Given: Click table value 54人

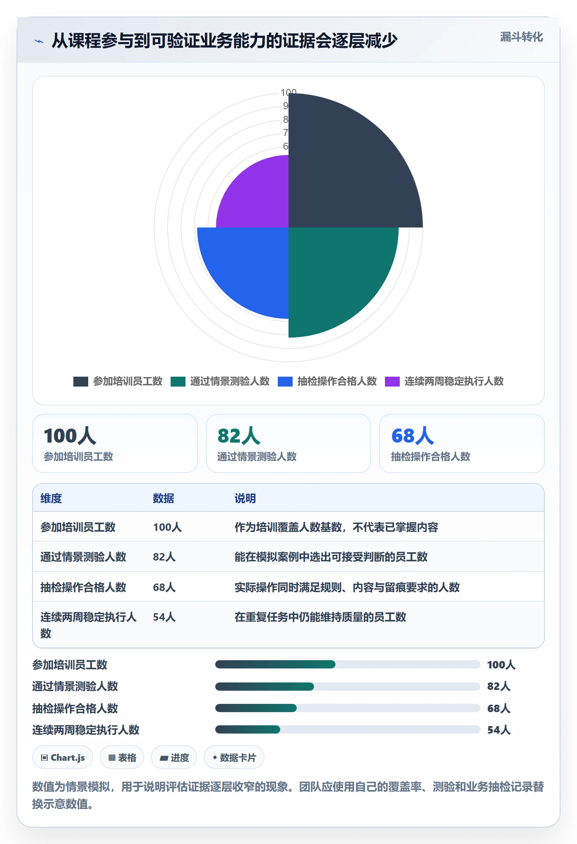Looking at the screenshot, I should pos(164,617).
